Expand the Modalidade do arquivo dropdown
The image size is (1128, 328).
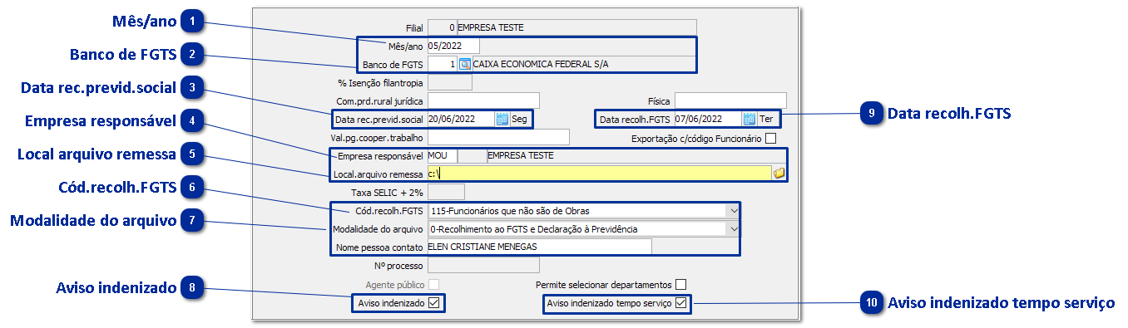733,228
